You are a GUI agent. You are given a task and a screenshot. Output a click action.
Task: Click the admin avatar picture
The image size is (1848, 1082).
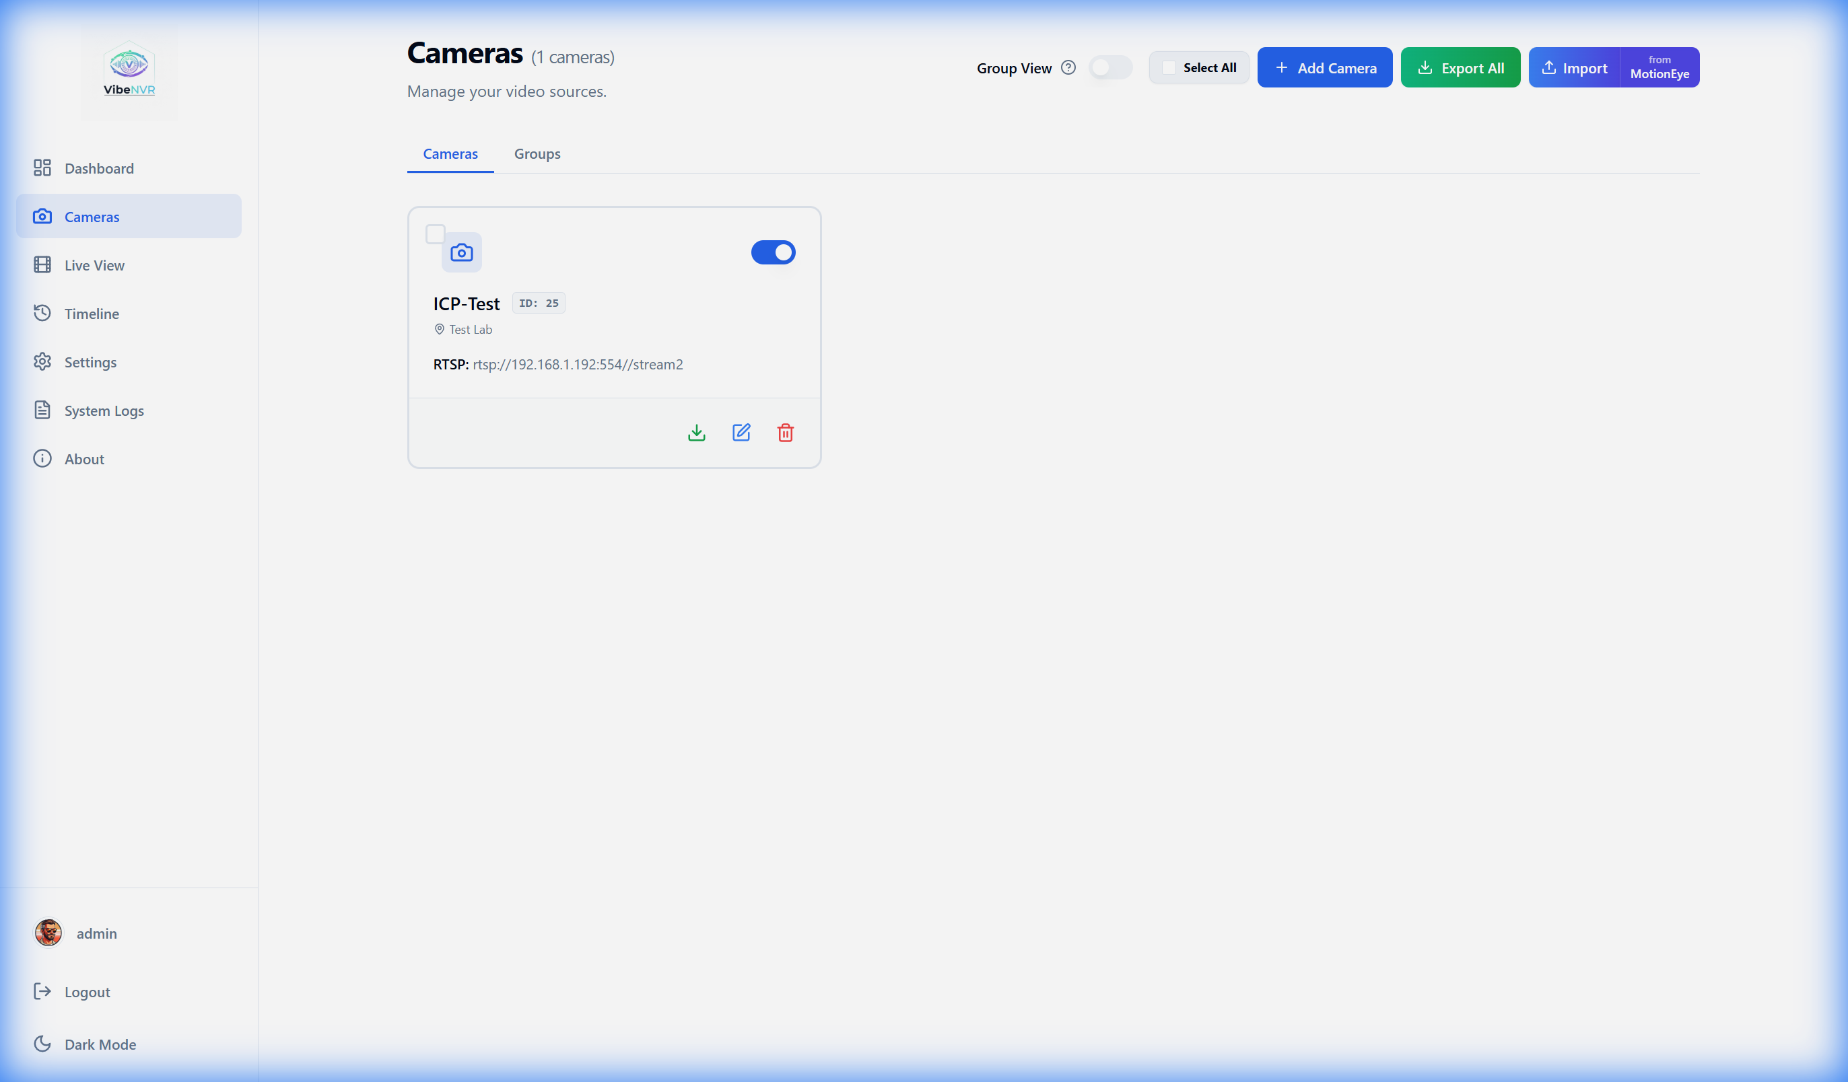[x=48, y=933]
